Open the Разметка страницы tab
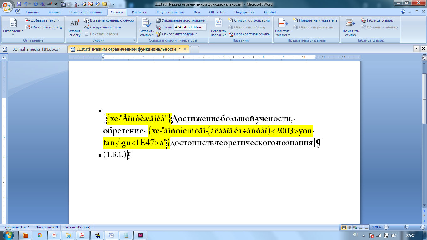Image resolution: width=427 pixels, height=240 pixels. [x=85, y=12]
